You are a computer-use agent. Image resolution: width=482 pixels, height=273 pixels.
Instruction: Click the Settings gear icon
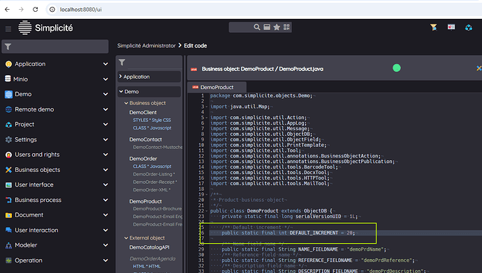pyautogui.click(x=8, y=140)
